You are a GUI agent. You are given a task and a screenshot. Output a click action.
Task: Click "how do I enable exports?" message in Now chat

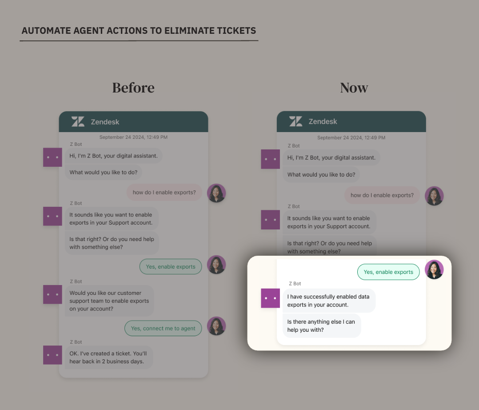point(382,195)
